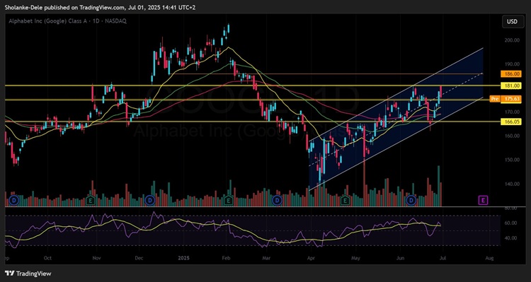Click the dividend D marker near September
Image resolution: width=531 pixels, height=282 pixels.
[14, 201]
